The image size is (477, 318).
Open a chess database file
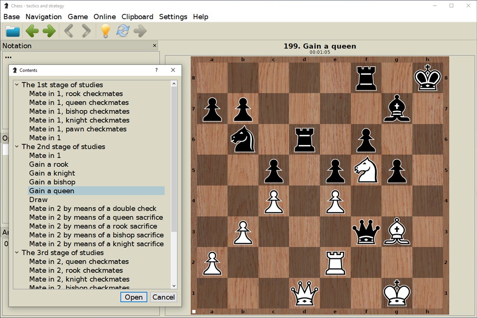(x=13, y=31)
